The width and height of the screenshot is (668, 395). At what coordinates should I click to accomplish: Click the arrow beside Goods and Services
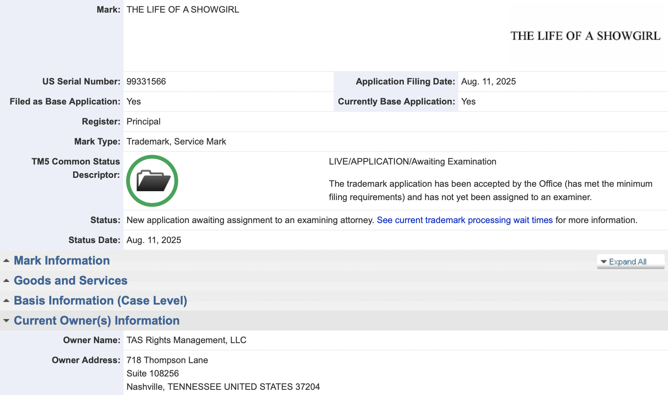coord(6,281)
